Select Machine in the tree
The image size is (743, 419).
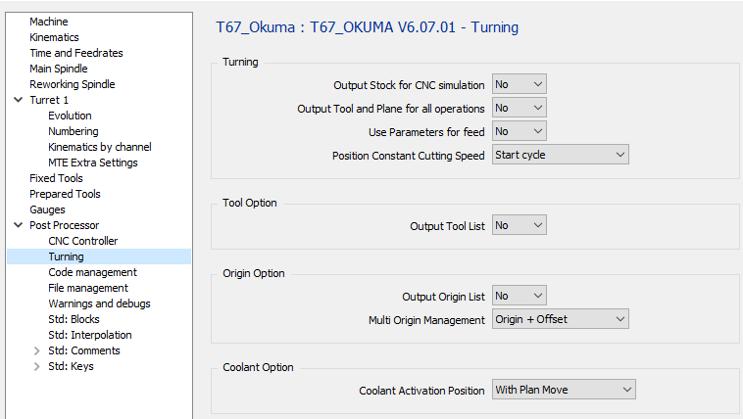pyautogui.click(x=49, y=22)
